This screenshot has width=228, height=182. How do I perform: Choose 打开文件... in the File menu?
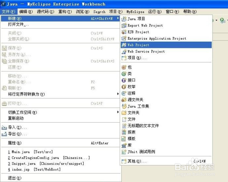point(60,24)
